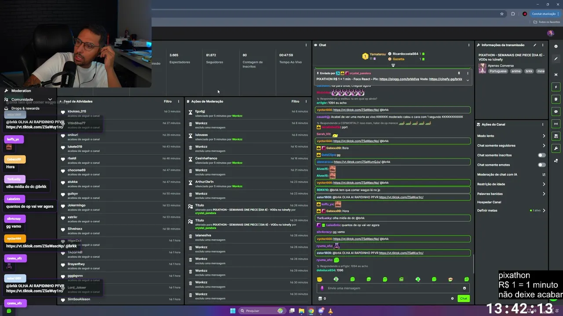Click Windows taskbar Pesquisar search box
This screenshot has width=563, height=316.
[262, 311]
